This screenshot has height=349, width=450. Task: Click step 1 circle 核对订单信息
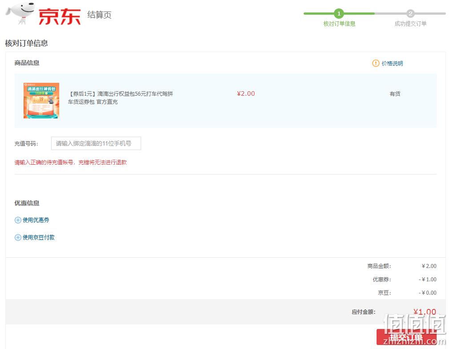tap(339, 13)
